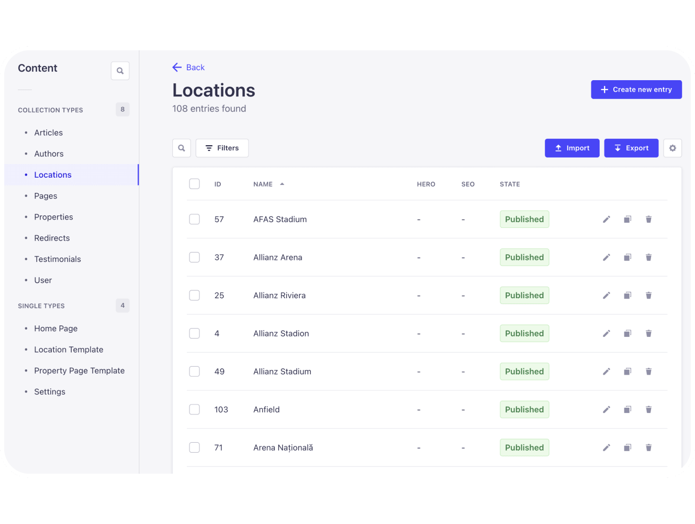Delete the Allianz Riviera entry
The height and width of the screenshot is (524, 695).
[648, 296]
